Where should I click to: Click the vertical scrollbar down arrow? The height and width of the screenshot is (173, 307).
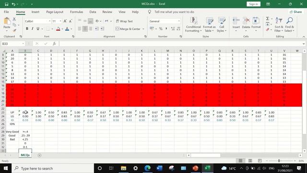click(x=304, y=151)
